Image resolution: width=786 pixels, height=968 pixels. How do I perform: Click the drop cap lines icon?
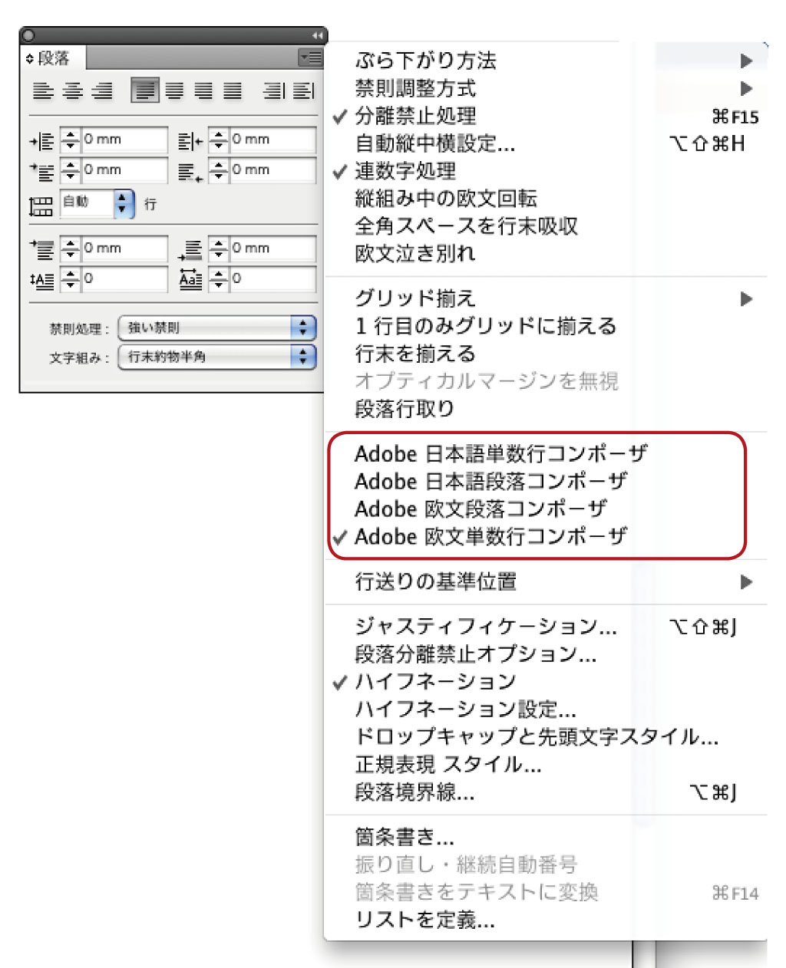42,280
